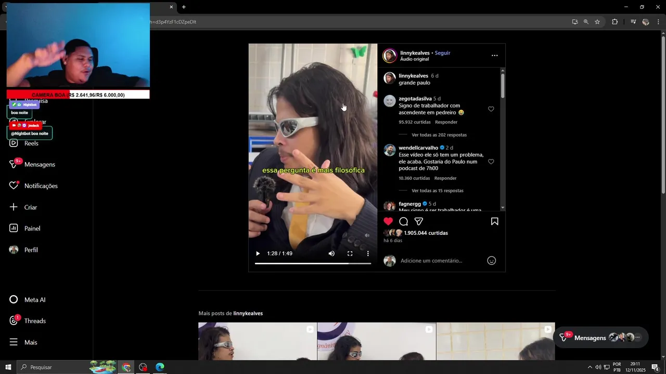The width and height of the screenshot is (666, 374).
Task: Click linnykealves header profile avatar
Action: [x=390, y=56]
